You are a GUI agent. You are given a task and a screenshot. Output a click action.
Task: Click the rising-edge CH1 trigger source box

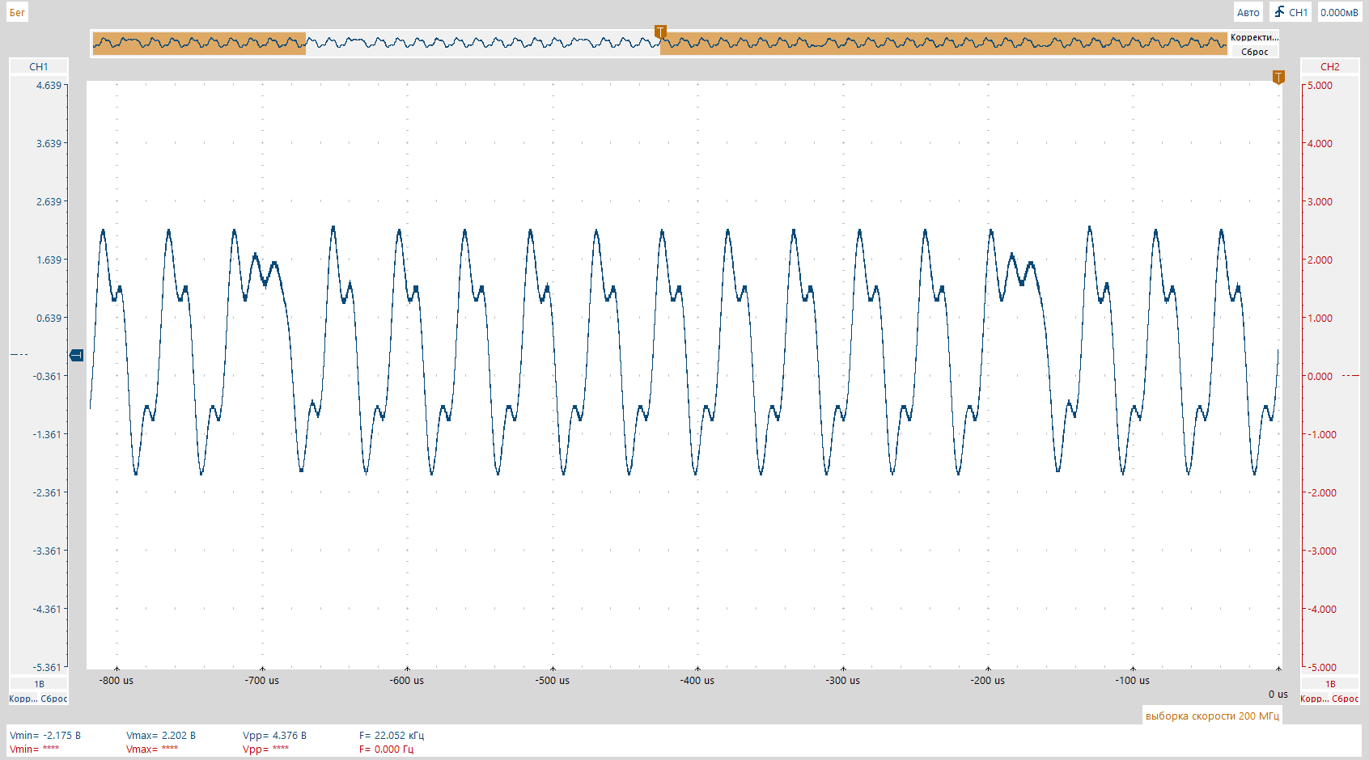click(x=1291, y=12)
